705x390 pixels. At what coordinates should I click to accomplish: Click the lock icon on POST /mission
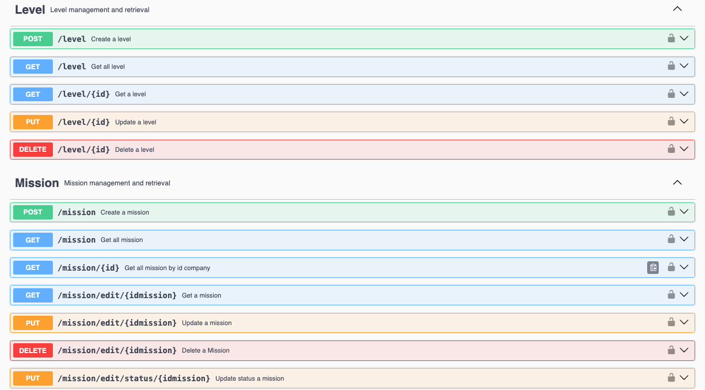pyautogui.click(x=671, y=212)
